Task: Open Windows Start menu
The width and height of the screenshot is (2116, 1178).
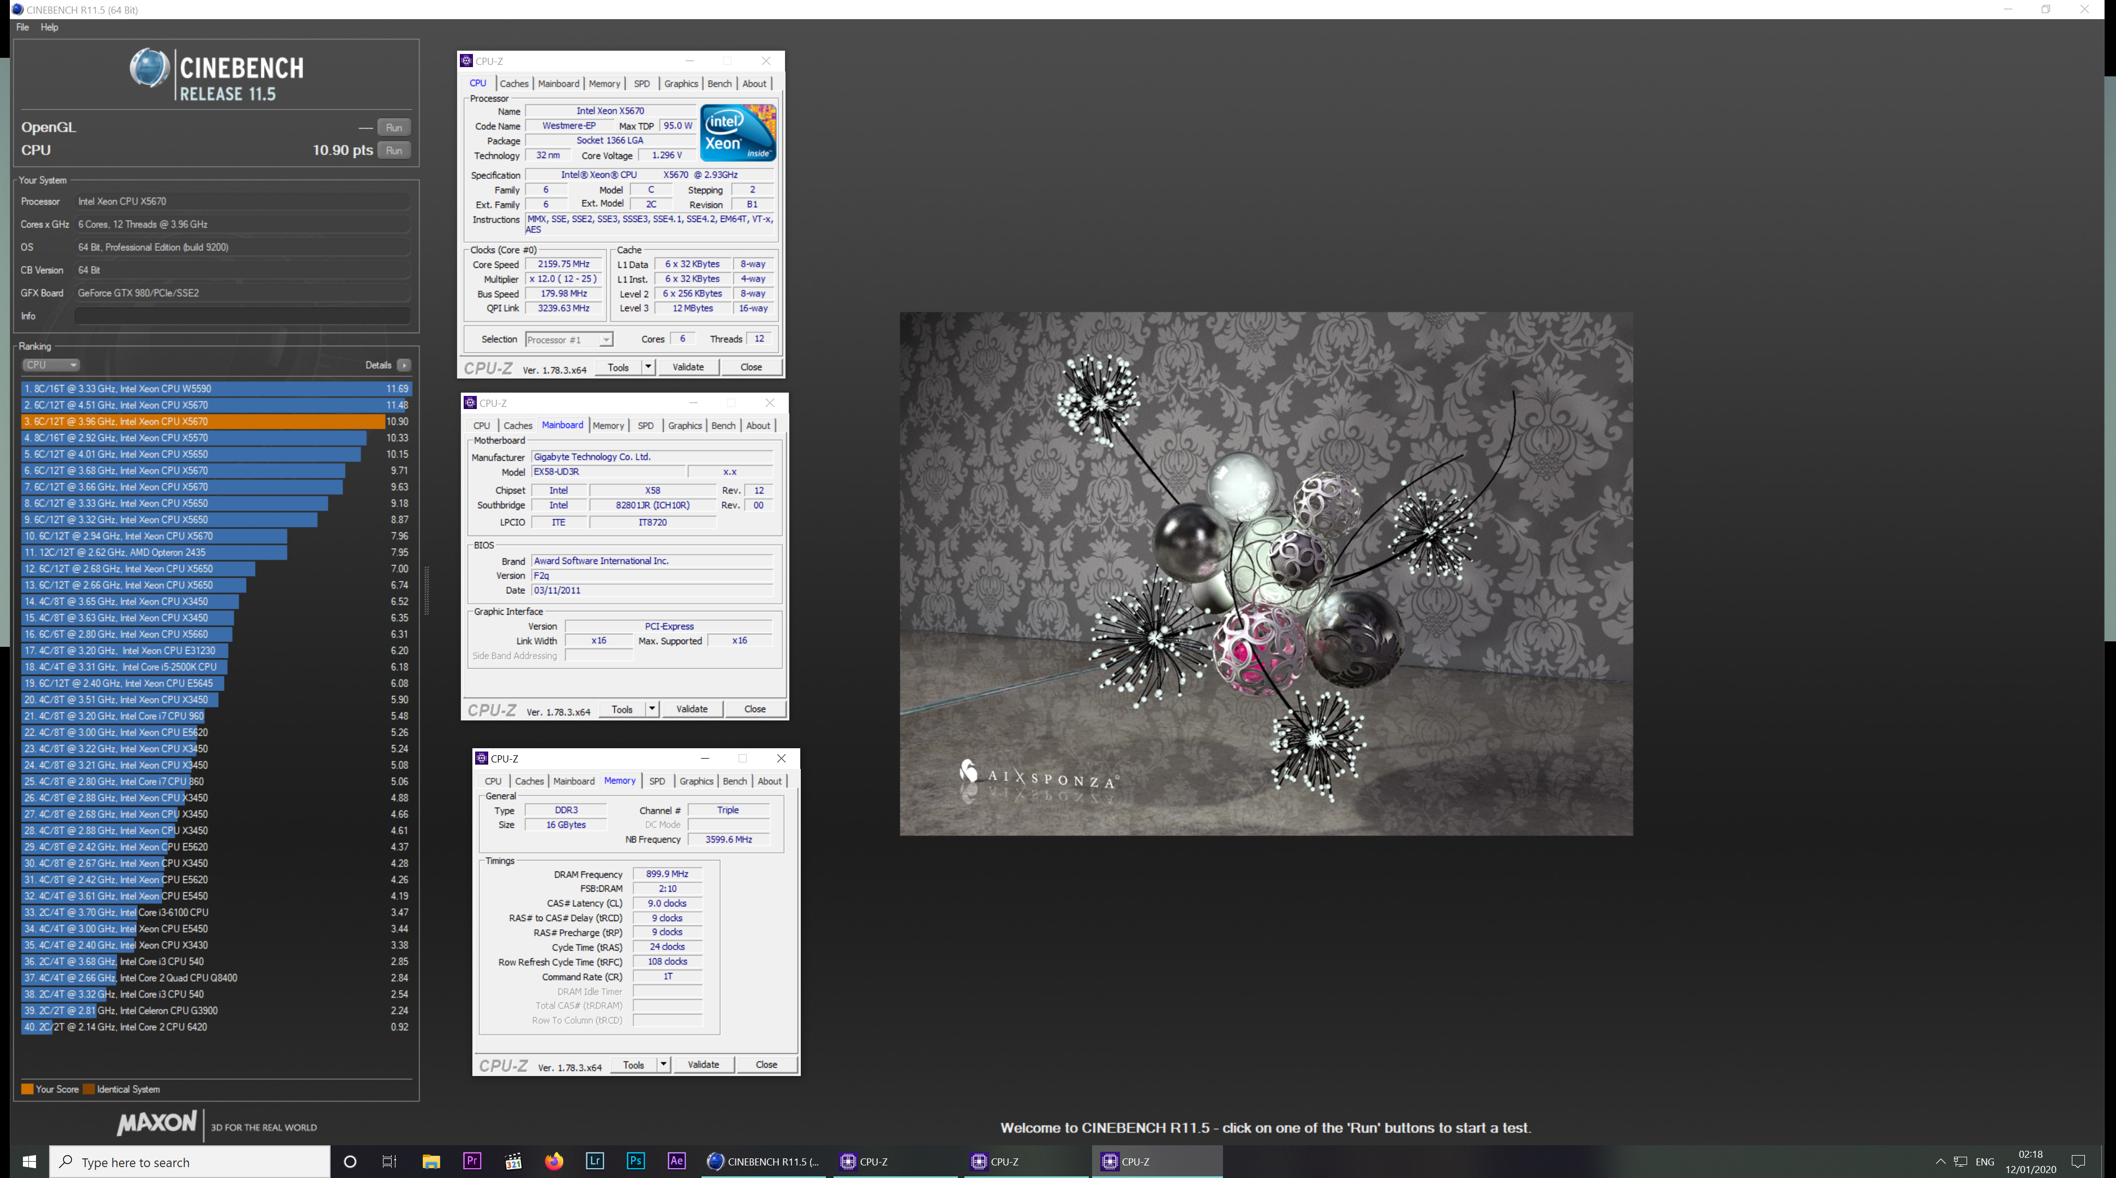Action: [29, 1162]
